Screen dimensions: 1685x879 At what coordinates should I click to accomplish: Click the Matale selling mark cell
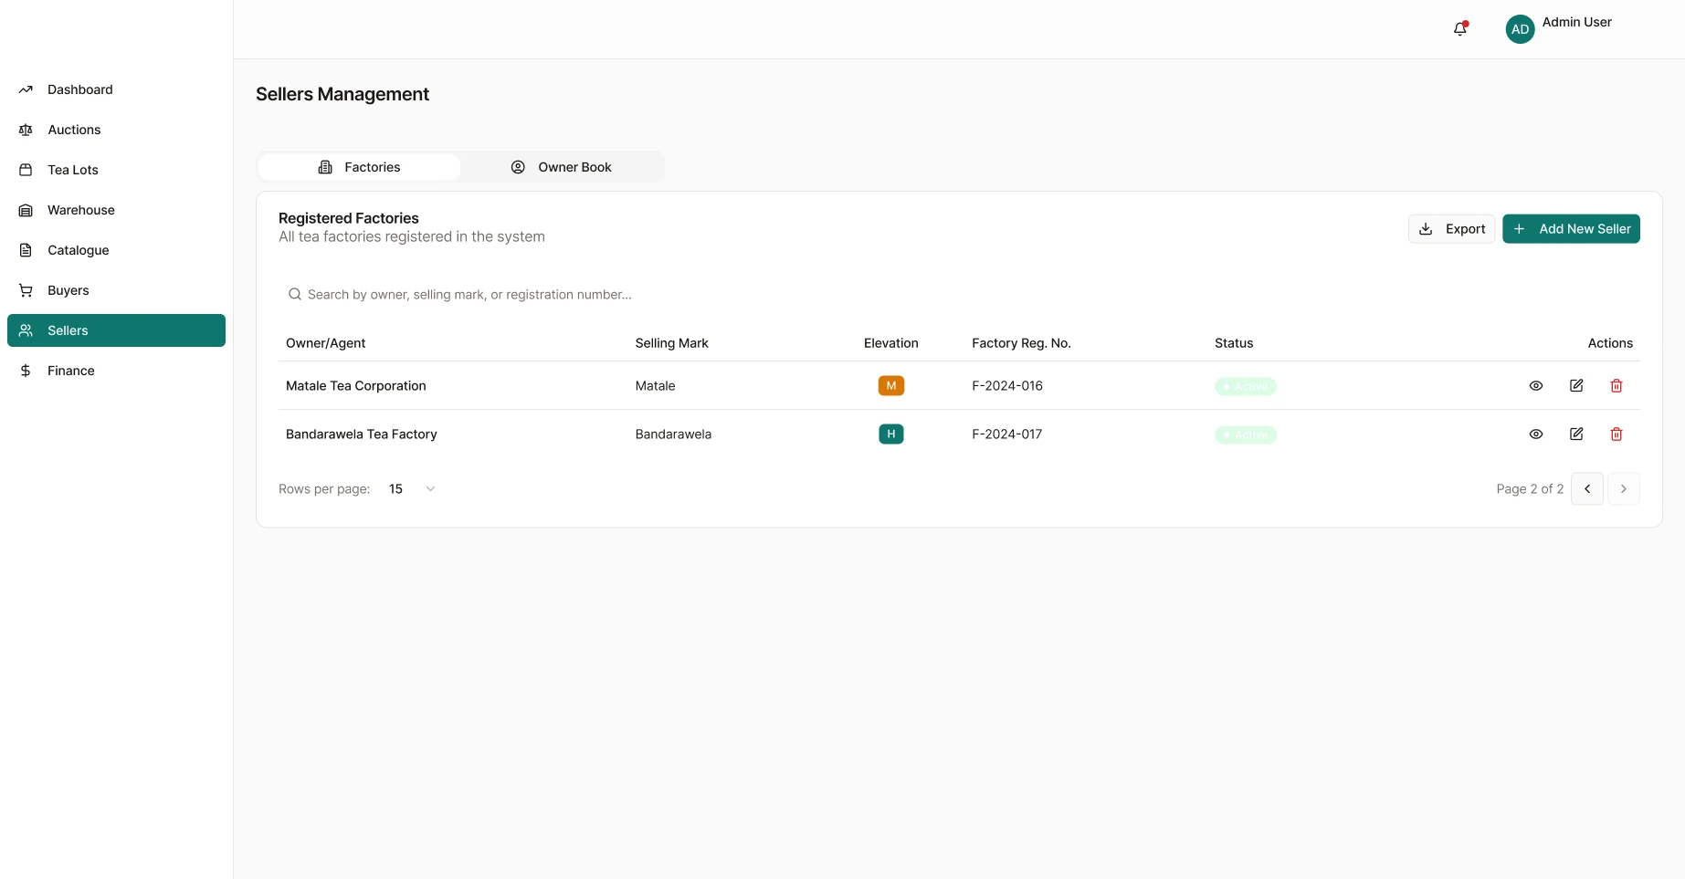655,386
